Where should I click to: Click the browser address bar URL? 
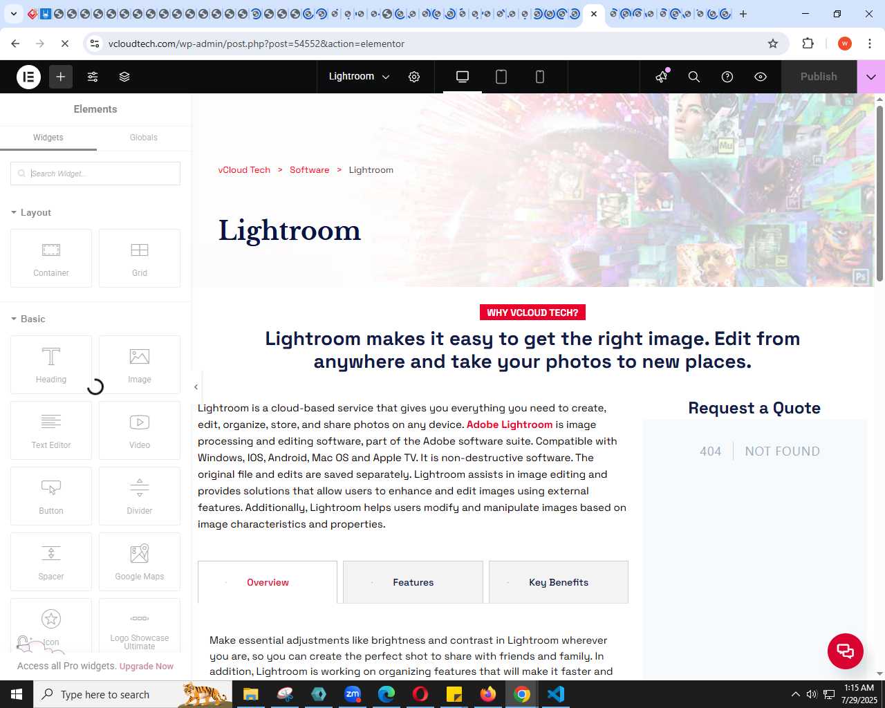point(257,44)
